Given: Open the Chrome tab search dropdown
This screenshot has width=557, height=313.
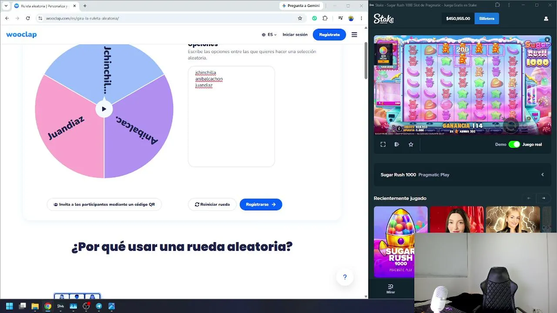Looking at the screenshot, I should tap(6, 6).
